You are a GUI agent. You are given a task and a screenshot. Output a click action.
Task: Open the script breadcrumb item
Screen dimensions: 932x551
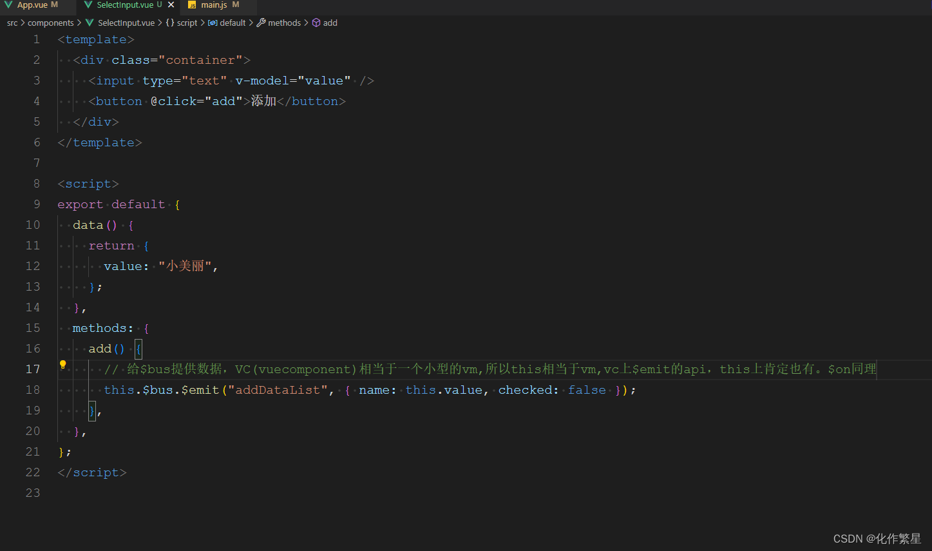click(x=187, y=23)
